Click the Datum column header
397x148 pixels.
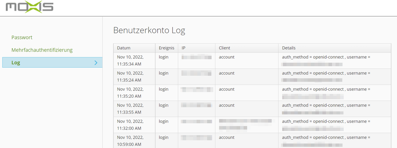click(x=123, y=48)
